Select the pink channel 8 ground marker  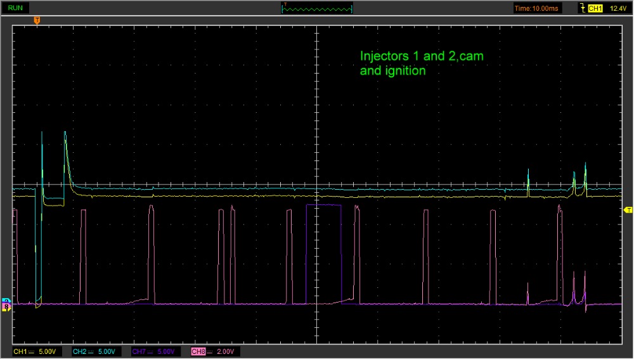click(7, 307)
